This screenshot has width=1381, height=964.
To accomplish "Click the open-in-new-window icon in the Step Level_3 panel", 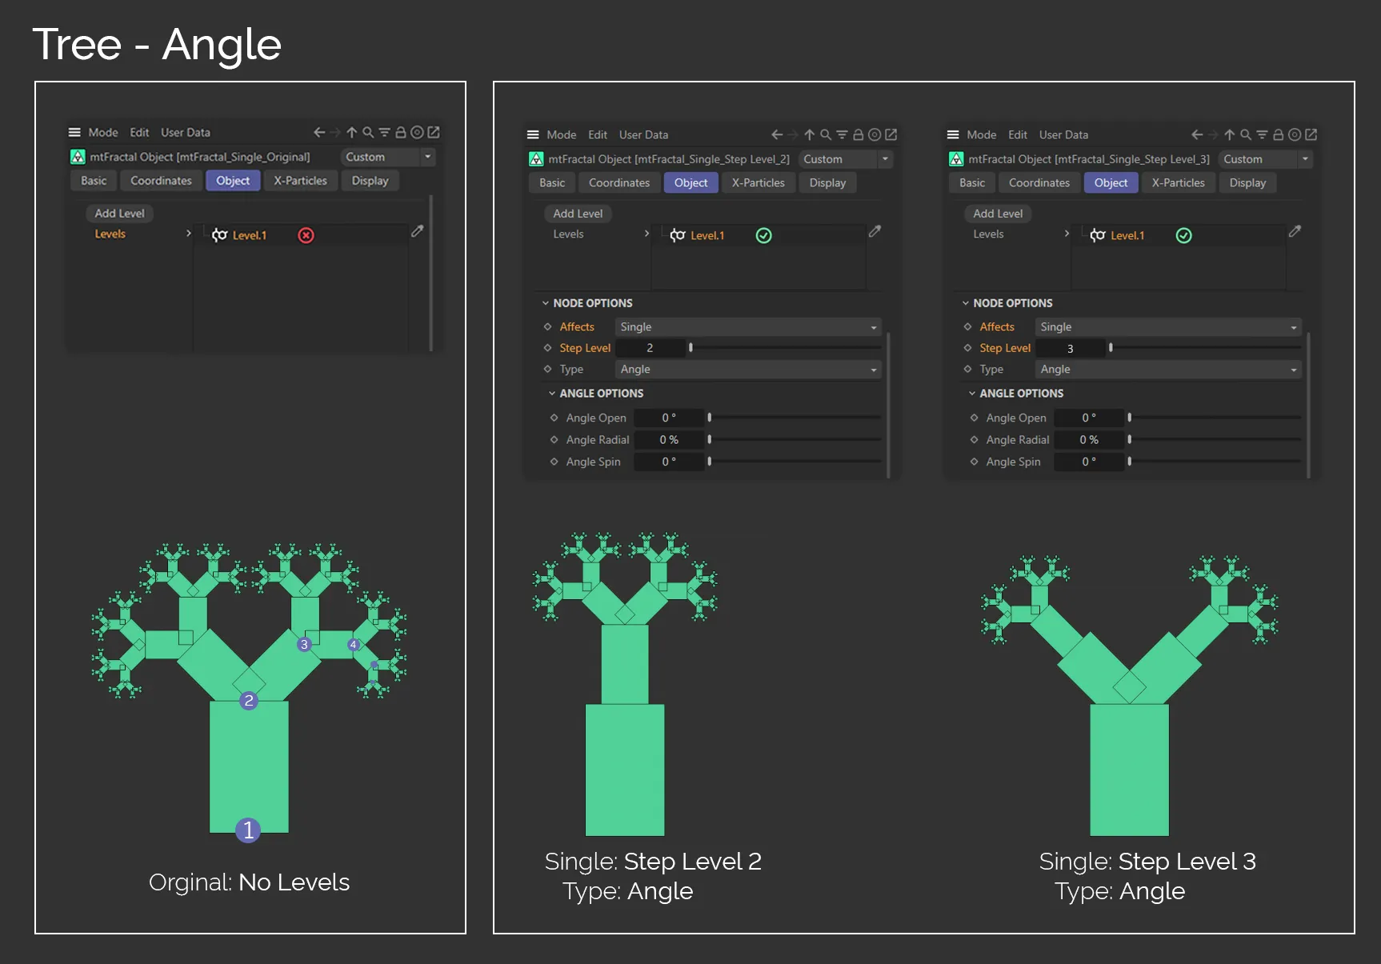I will (x=1311, y=135).
